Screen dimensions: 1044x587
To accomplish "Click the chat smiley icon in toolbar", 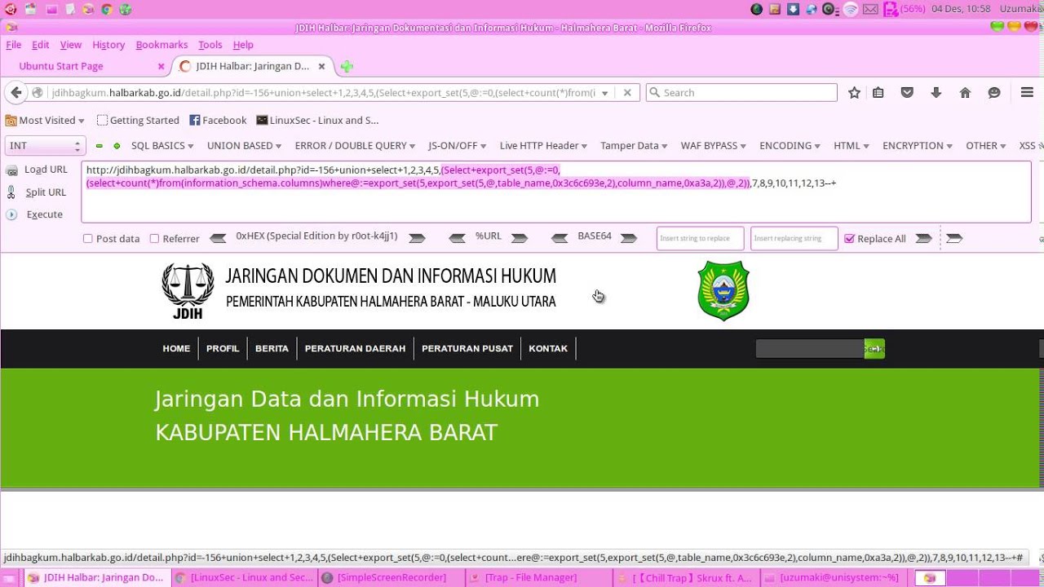I will [994, 93].
